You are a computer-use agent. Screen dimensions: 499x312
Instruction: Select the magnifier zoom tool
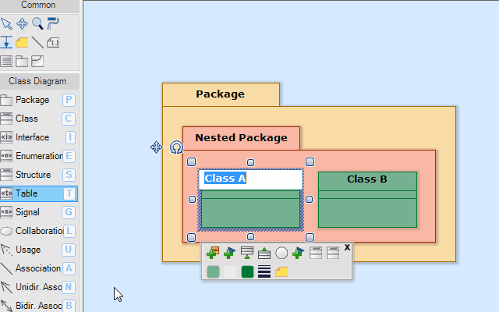37,24
